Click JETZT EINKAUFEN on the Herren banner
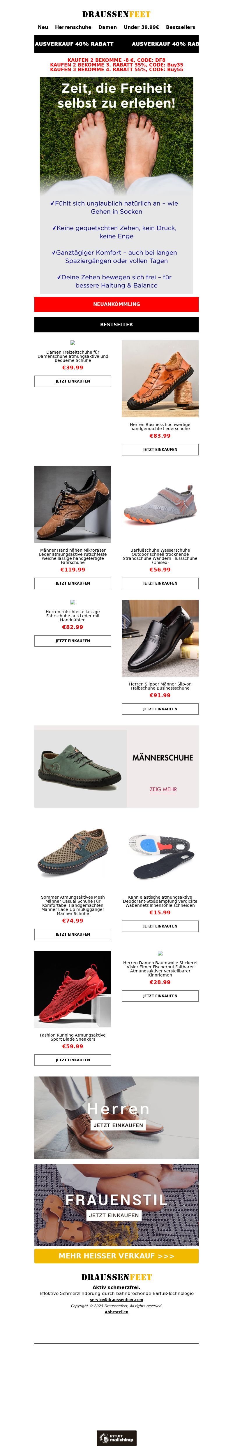Image resolution: width=233 pixels, height=1450 pixels. coord(118,1125)
